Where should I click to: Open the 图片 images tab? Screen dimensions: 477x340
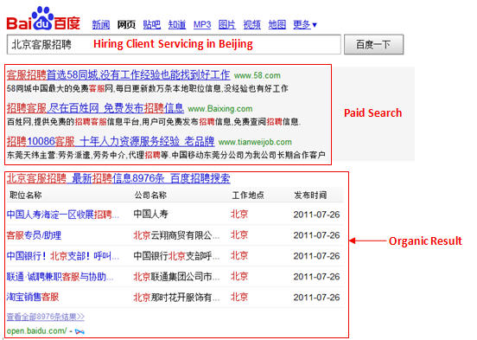[227, 24]
